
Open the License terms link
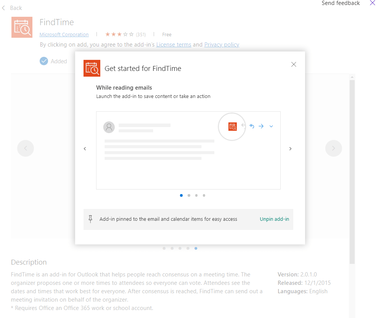[x=174, y=44]
